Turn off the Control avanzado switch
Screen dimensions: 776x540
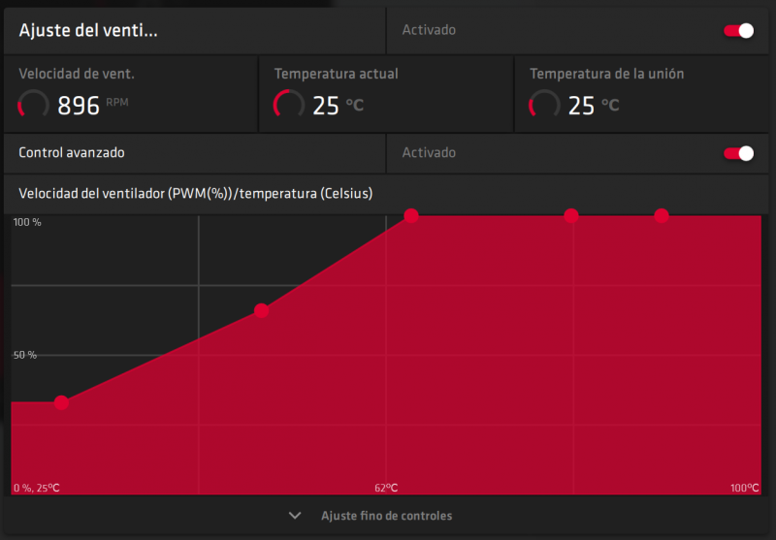[x=738, y=152]
